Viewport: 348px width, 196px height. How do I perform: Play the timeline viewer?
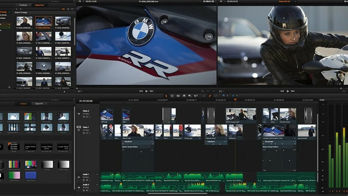tap(288, 91)
